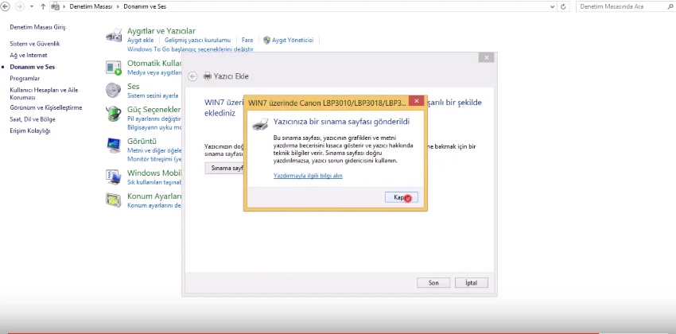Viewport: 676px width, 334px height.
Task: Open the Aygıt Yöneticisi link
Action: [x=293, y=40]
